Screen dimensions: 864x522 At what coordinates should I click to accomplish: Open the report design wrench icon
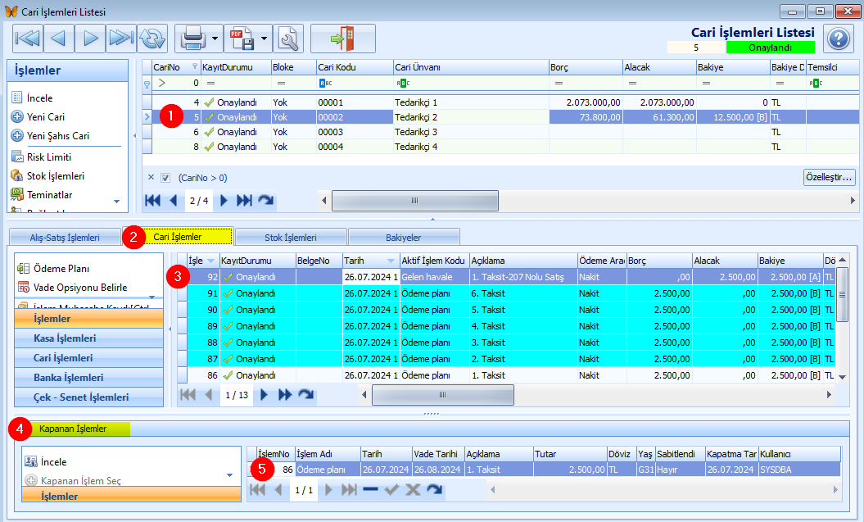[288, 39]
